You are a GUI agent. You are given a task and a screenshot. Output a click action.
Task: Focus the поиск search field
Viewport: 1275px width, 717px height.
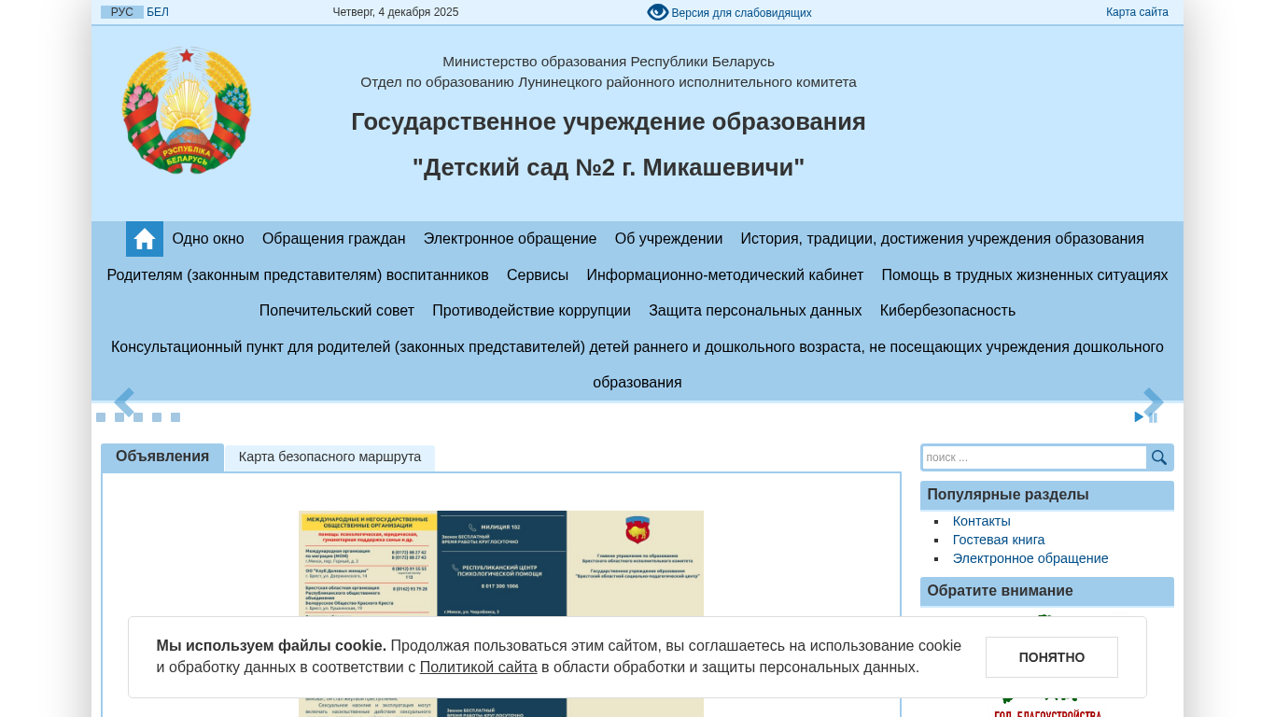1034,457
